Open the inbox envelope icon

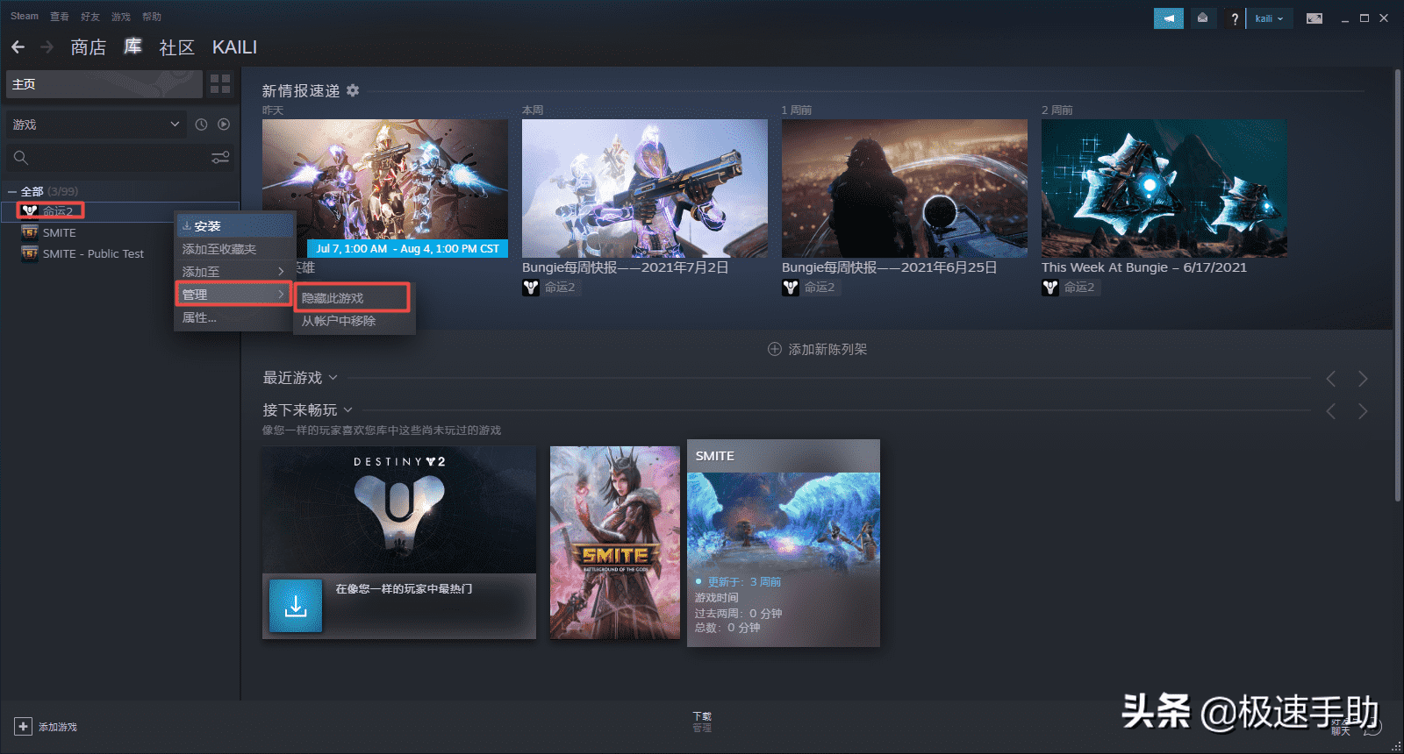(1202, 18)
